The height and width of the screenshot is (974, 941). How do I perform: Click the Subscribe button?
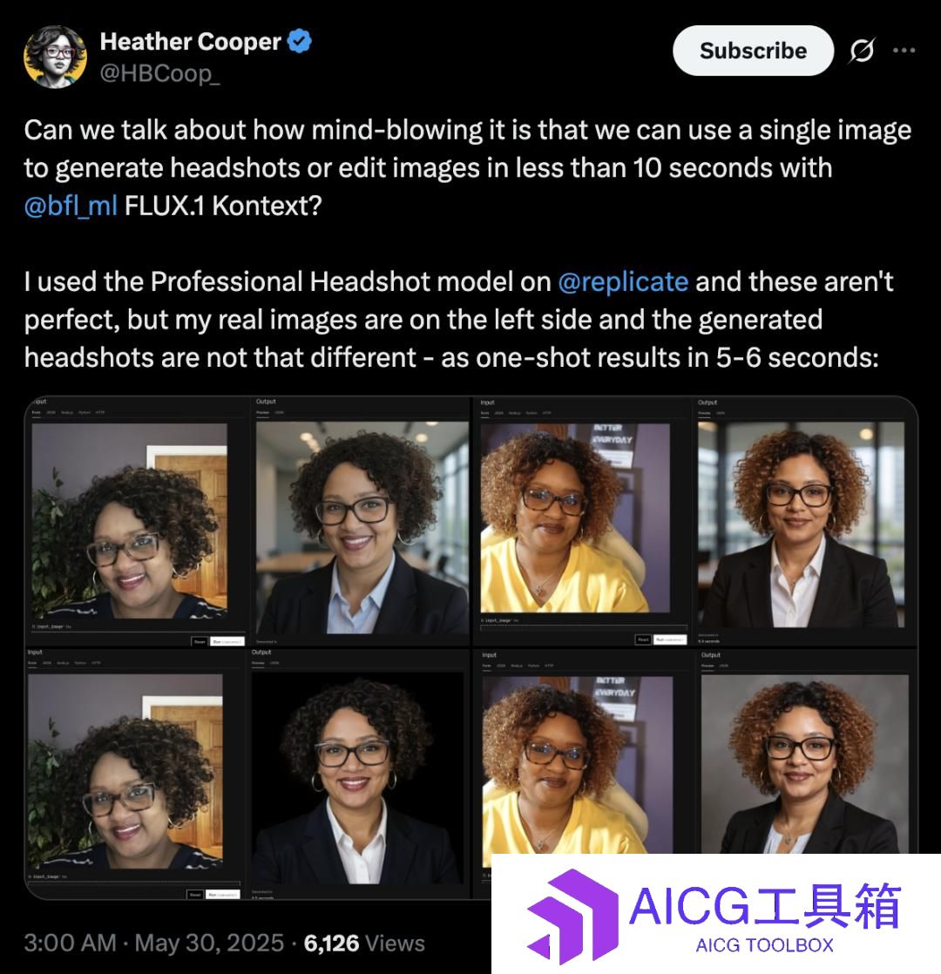point(753,51)
